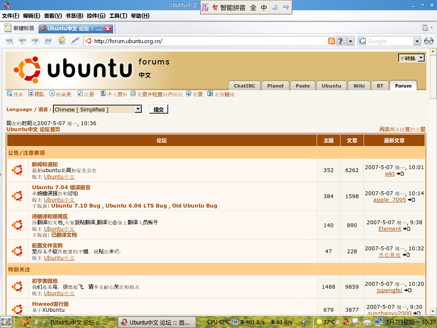Click the 阅读尚未回复的主题 link
The width and height of the screenshot is (437, 328).
tap(402, 129)
